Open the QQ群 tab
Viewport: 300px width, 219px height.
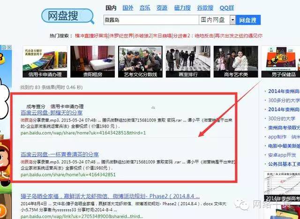[227, 8]
